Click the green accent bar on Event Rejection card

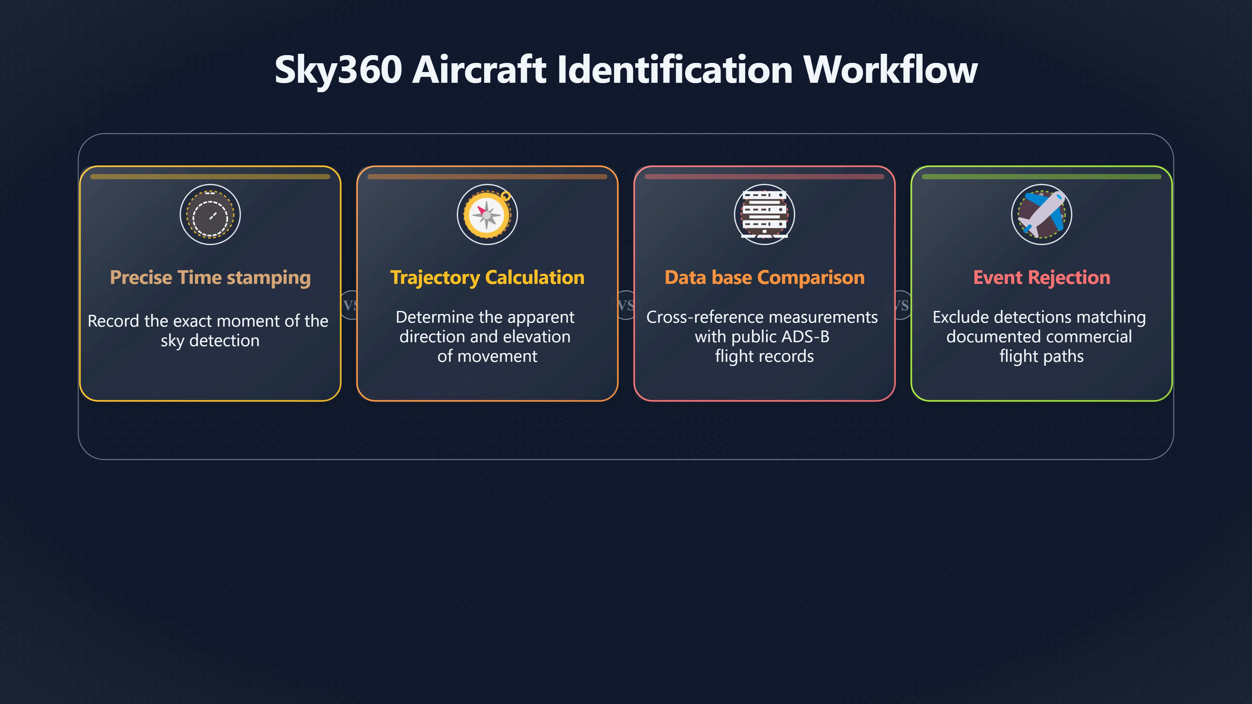pyautogui.click(x=1042, y=177)
